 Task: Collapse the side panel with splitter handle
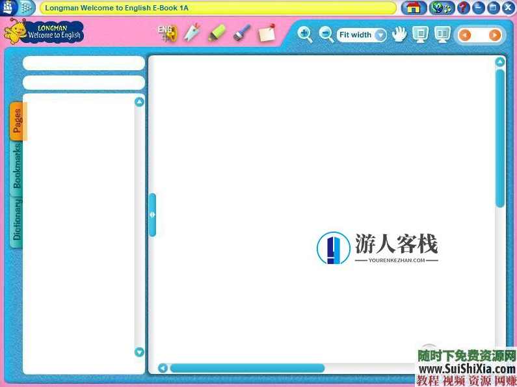pos(152,215)
